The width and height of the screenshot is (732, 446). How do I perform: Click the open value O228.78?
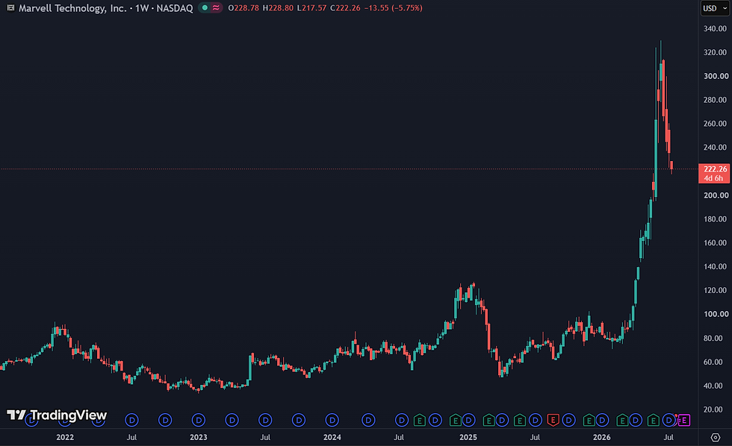pyautogui.click(x=244, y=8)
